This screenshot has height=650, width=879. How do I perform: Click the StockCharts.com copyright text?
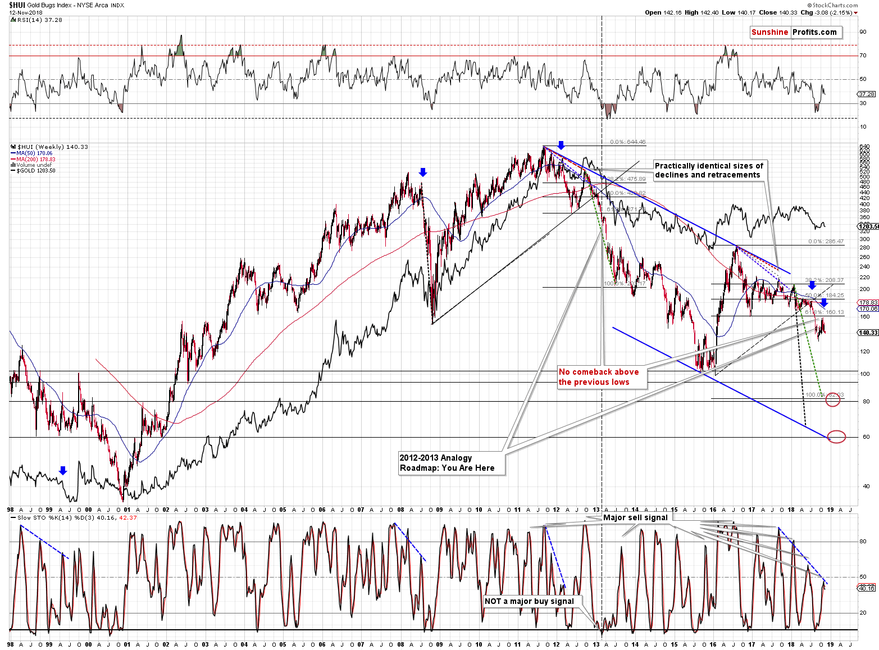pyautogui.click(x=832, y=5)
